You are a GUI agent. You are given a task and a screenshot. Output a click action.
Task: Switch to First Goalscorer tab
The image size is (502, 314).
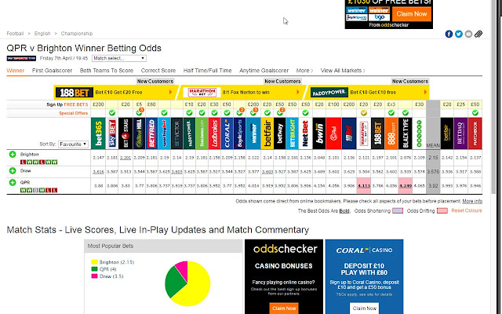(x=52, y=71)
